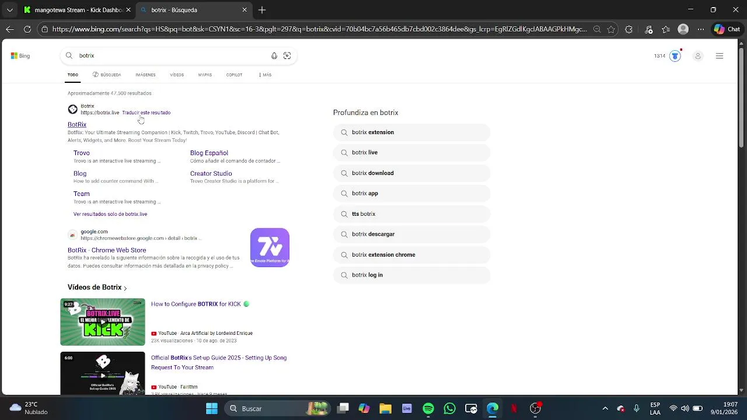Open Edge settings and more menu
The image size is (747, 420).
(x=701, y=29)
